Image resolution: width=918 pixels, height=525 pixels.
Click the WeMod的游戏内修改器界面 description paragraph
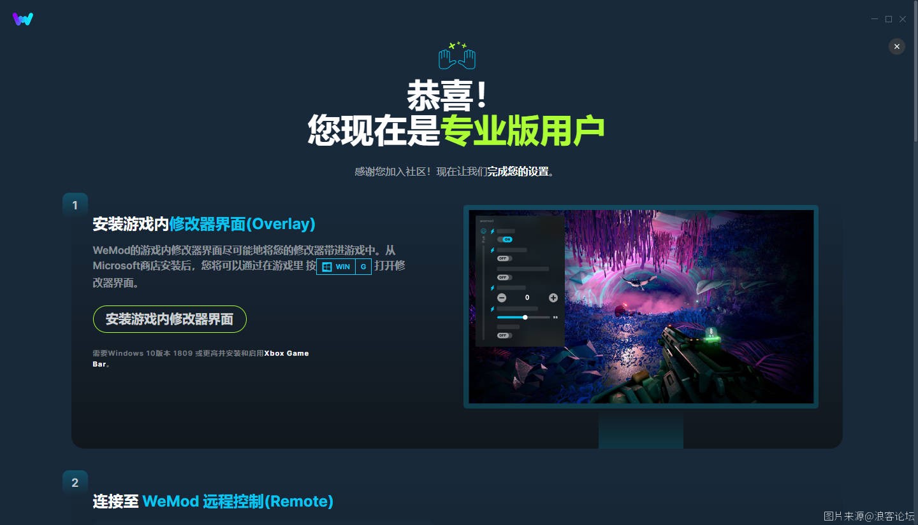249,267
